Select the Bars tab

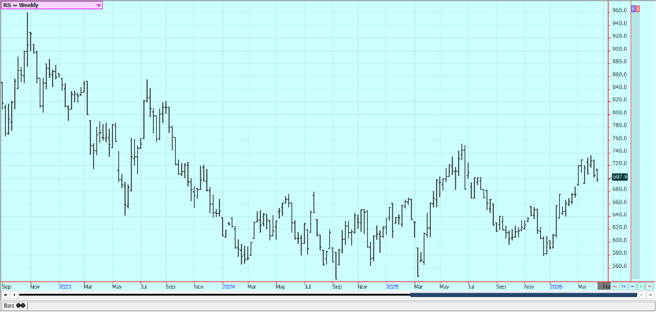coord(10,305)
